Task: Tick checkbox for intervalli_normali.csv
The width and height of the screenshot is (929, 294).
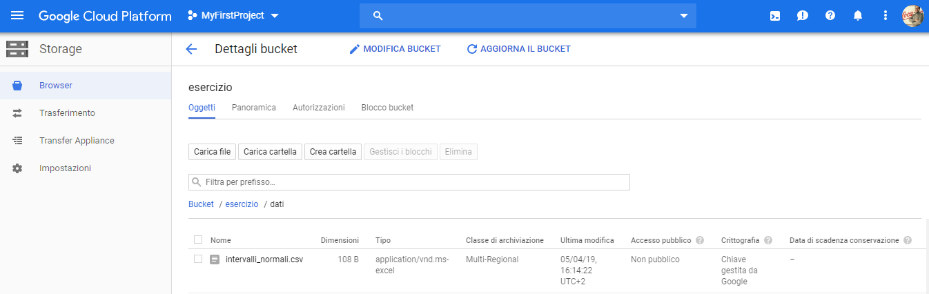Action: (198, 259)
